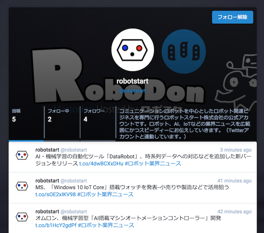Click robotstart author name in the オムロン post
Screen dimensions: 264x233
point(47,211)
